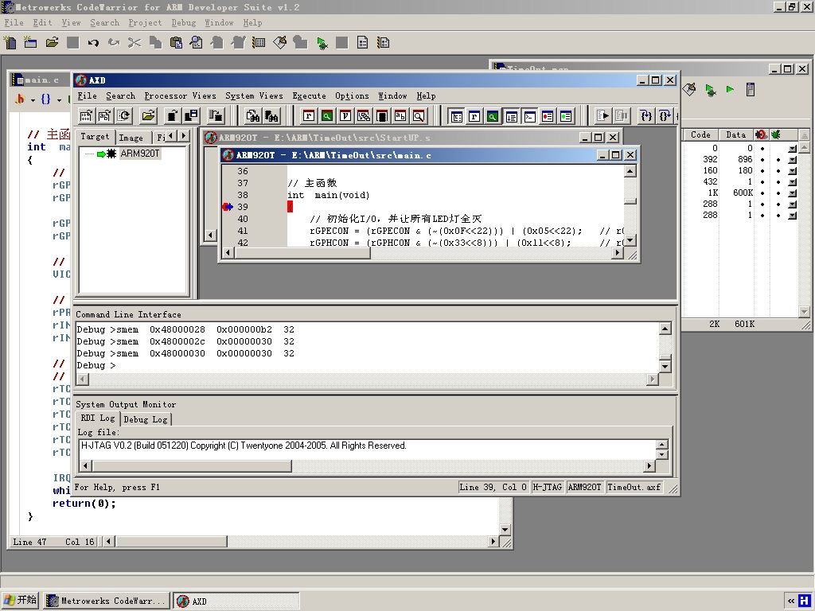Click Code column header in project window
Screen dimensions: 815x611
point(700,134)
